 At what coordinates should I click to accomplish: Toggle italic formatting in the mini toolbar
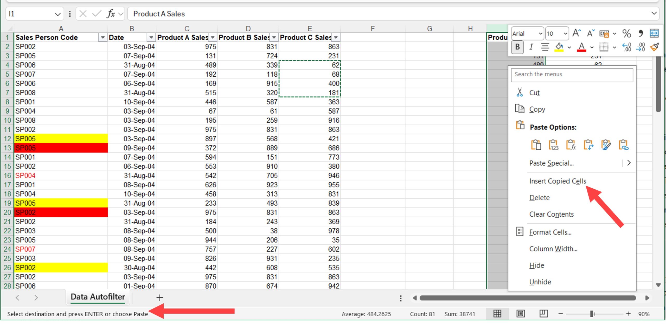pyautogui.click(x=531, y=47)
